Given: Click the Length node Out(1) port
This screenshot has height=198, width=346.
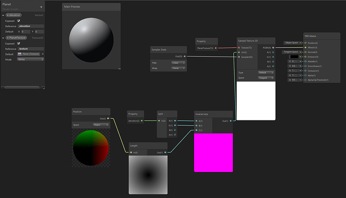Looking at the screenshot, I should point(165,152).
